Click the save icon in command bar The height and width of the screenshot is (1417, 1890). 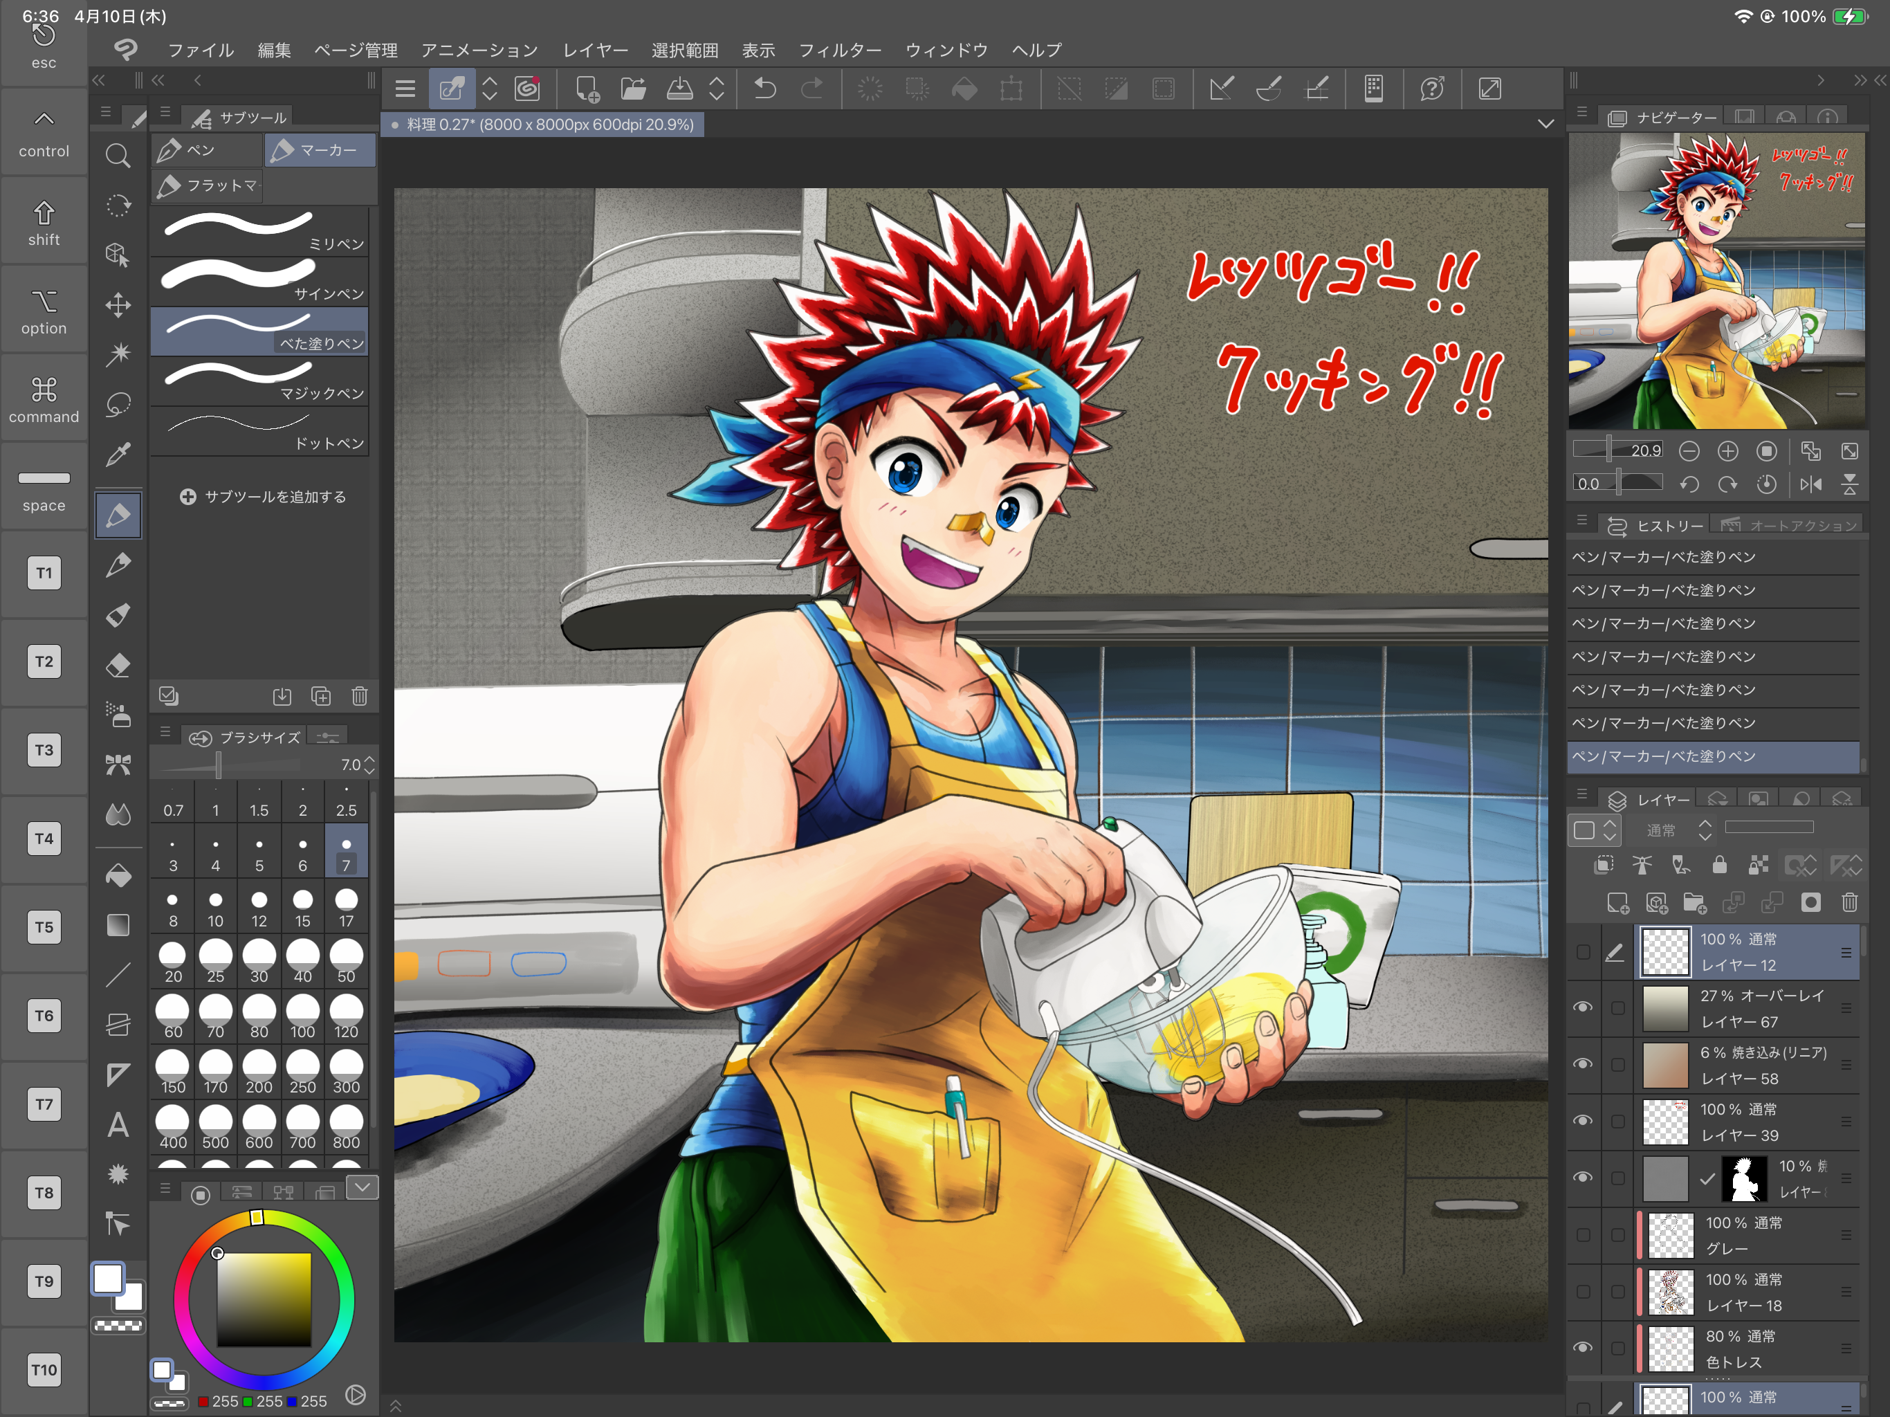tap(680, 88)
